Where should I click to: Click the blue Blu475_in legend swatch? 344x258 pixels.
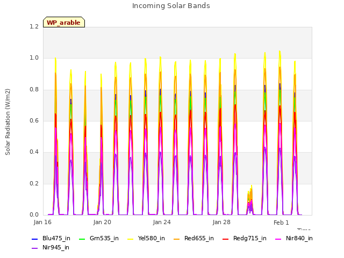pos(35,239)
